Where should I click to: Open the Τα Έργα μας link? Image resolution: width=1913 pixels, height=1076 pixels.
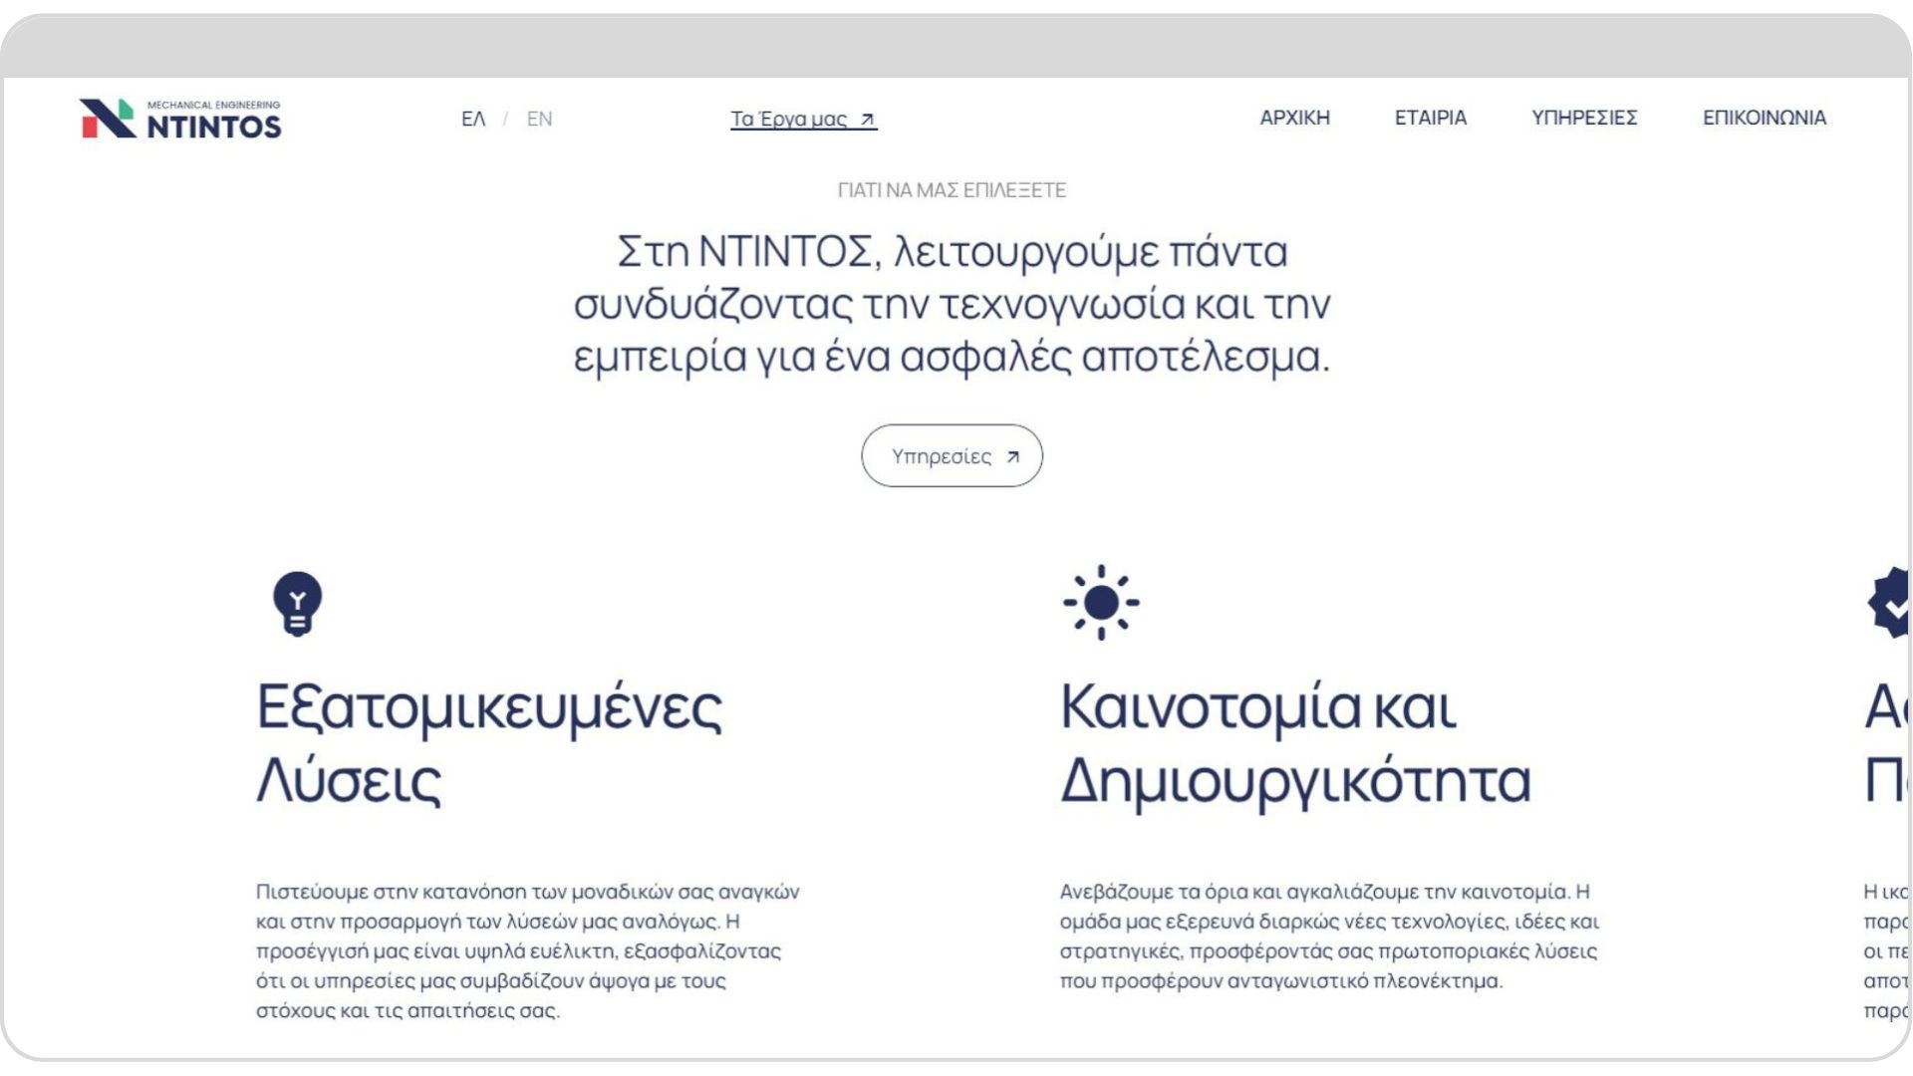803,119
